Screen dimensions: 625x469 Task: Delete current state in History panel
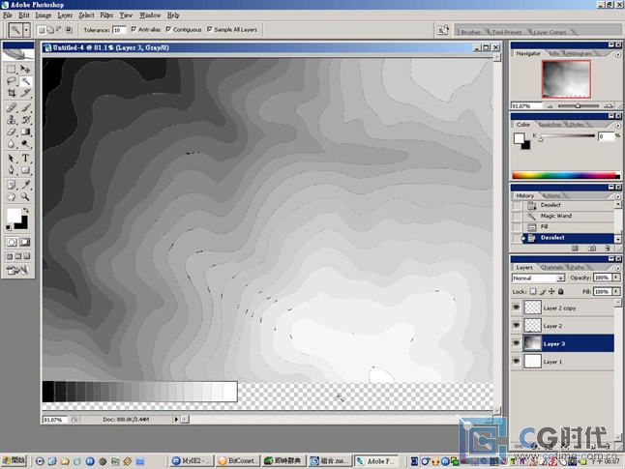click(x=607, y=248)
